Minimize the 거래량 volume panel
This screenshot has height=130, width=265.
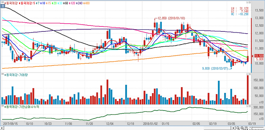click(247, 75)
